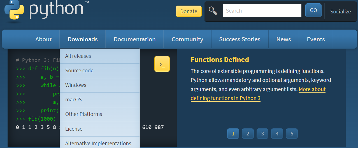Switch to slide 3 of code examples
358x148 pixels.
(x=262, y=134)
